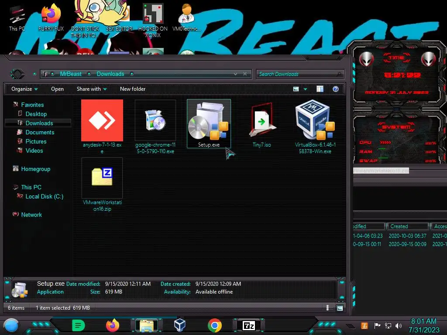Click the Open toolbar button
This screenshot has width=447, height=335.
[57, 89]
